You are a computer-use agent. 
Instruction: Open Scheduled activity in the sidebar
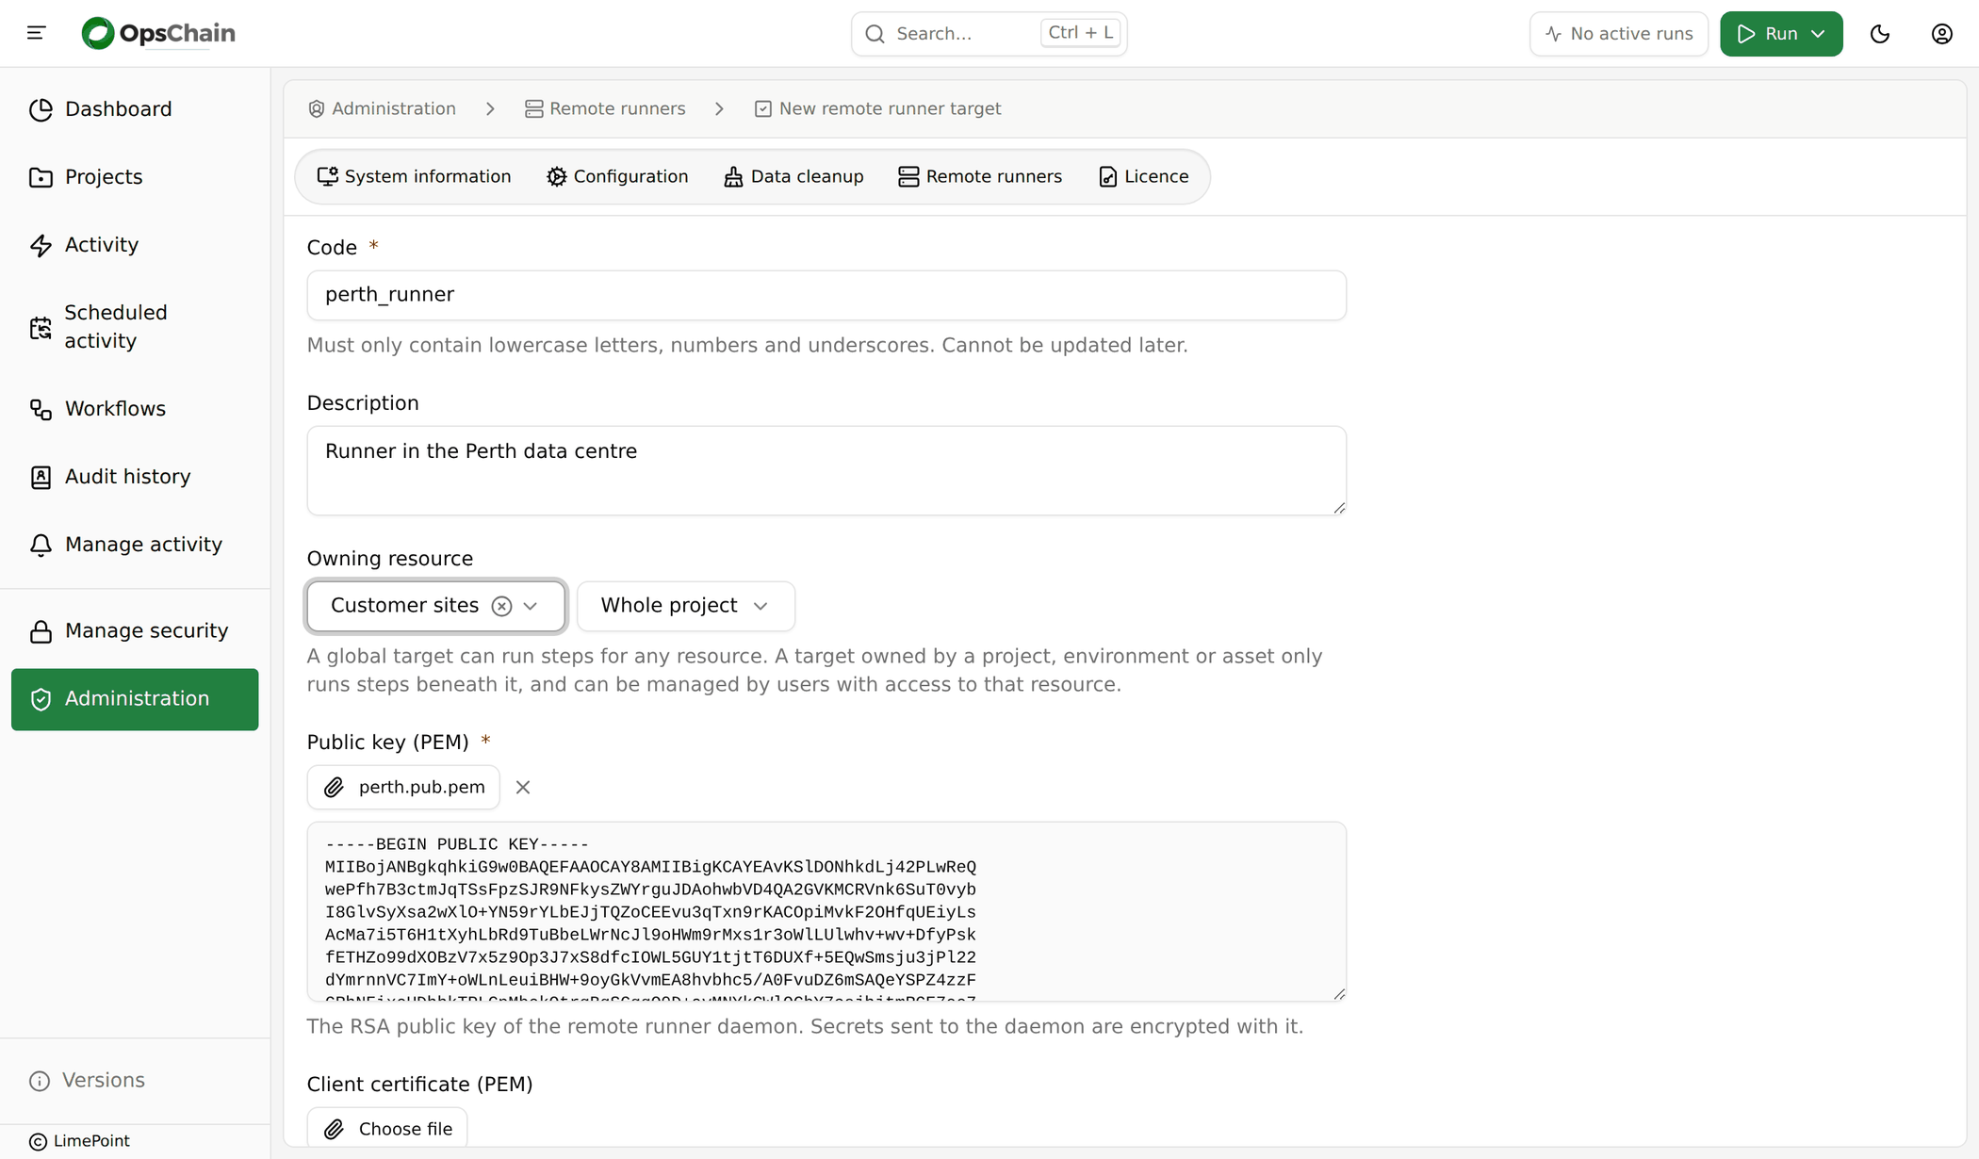coord(135,327)
